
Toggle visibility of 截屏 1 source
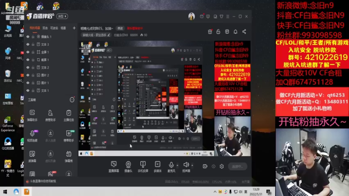coord(28,60)
